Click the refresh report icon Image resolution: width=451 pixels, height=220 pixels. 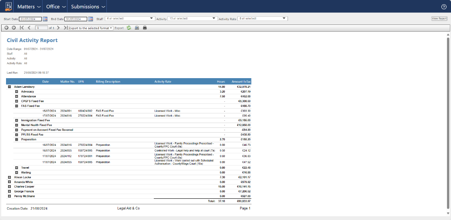129,28
